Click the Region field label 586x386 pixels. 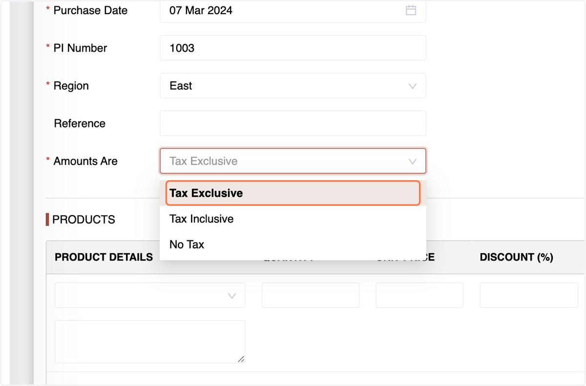(x=71, y=86)
